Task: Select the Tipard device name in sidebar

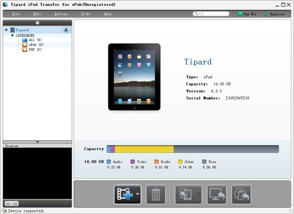Action: point(22,30)
